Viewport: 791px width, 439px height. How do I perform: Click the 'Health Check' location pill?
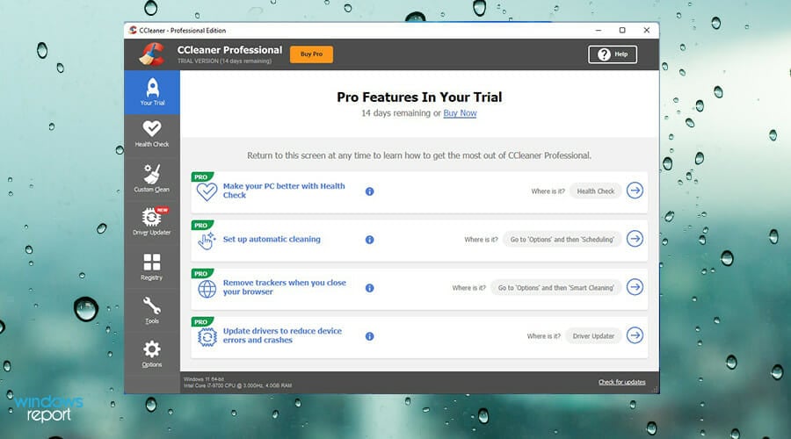pyautogui.click(x=596, y=191)
